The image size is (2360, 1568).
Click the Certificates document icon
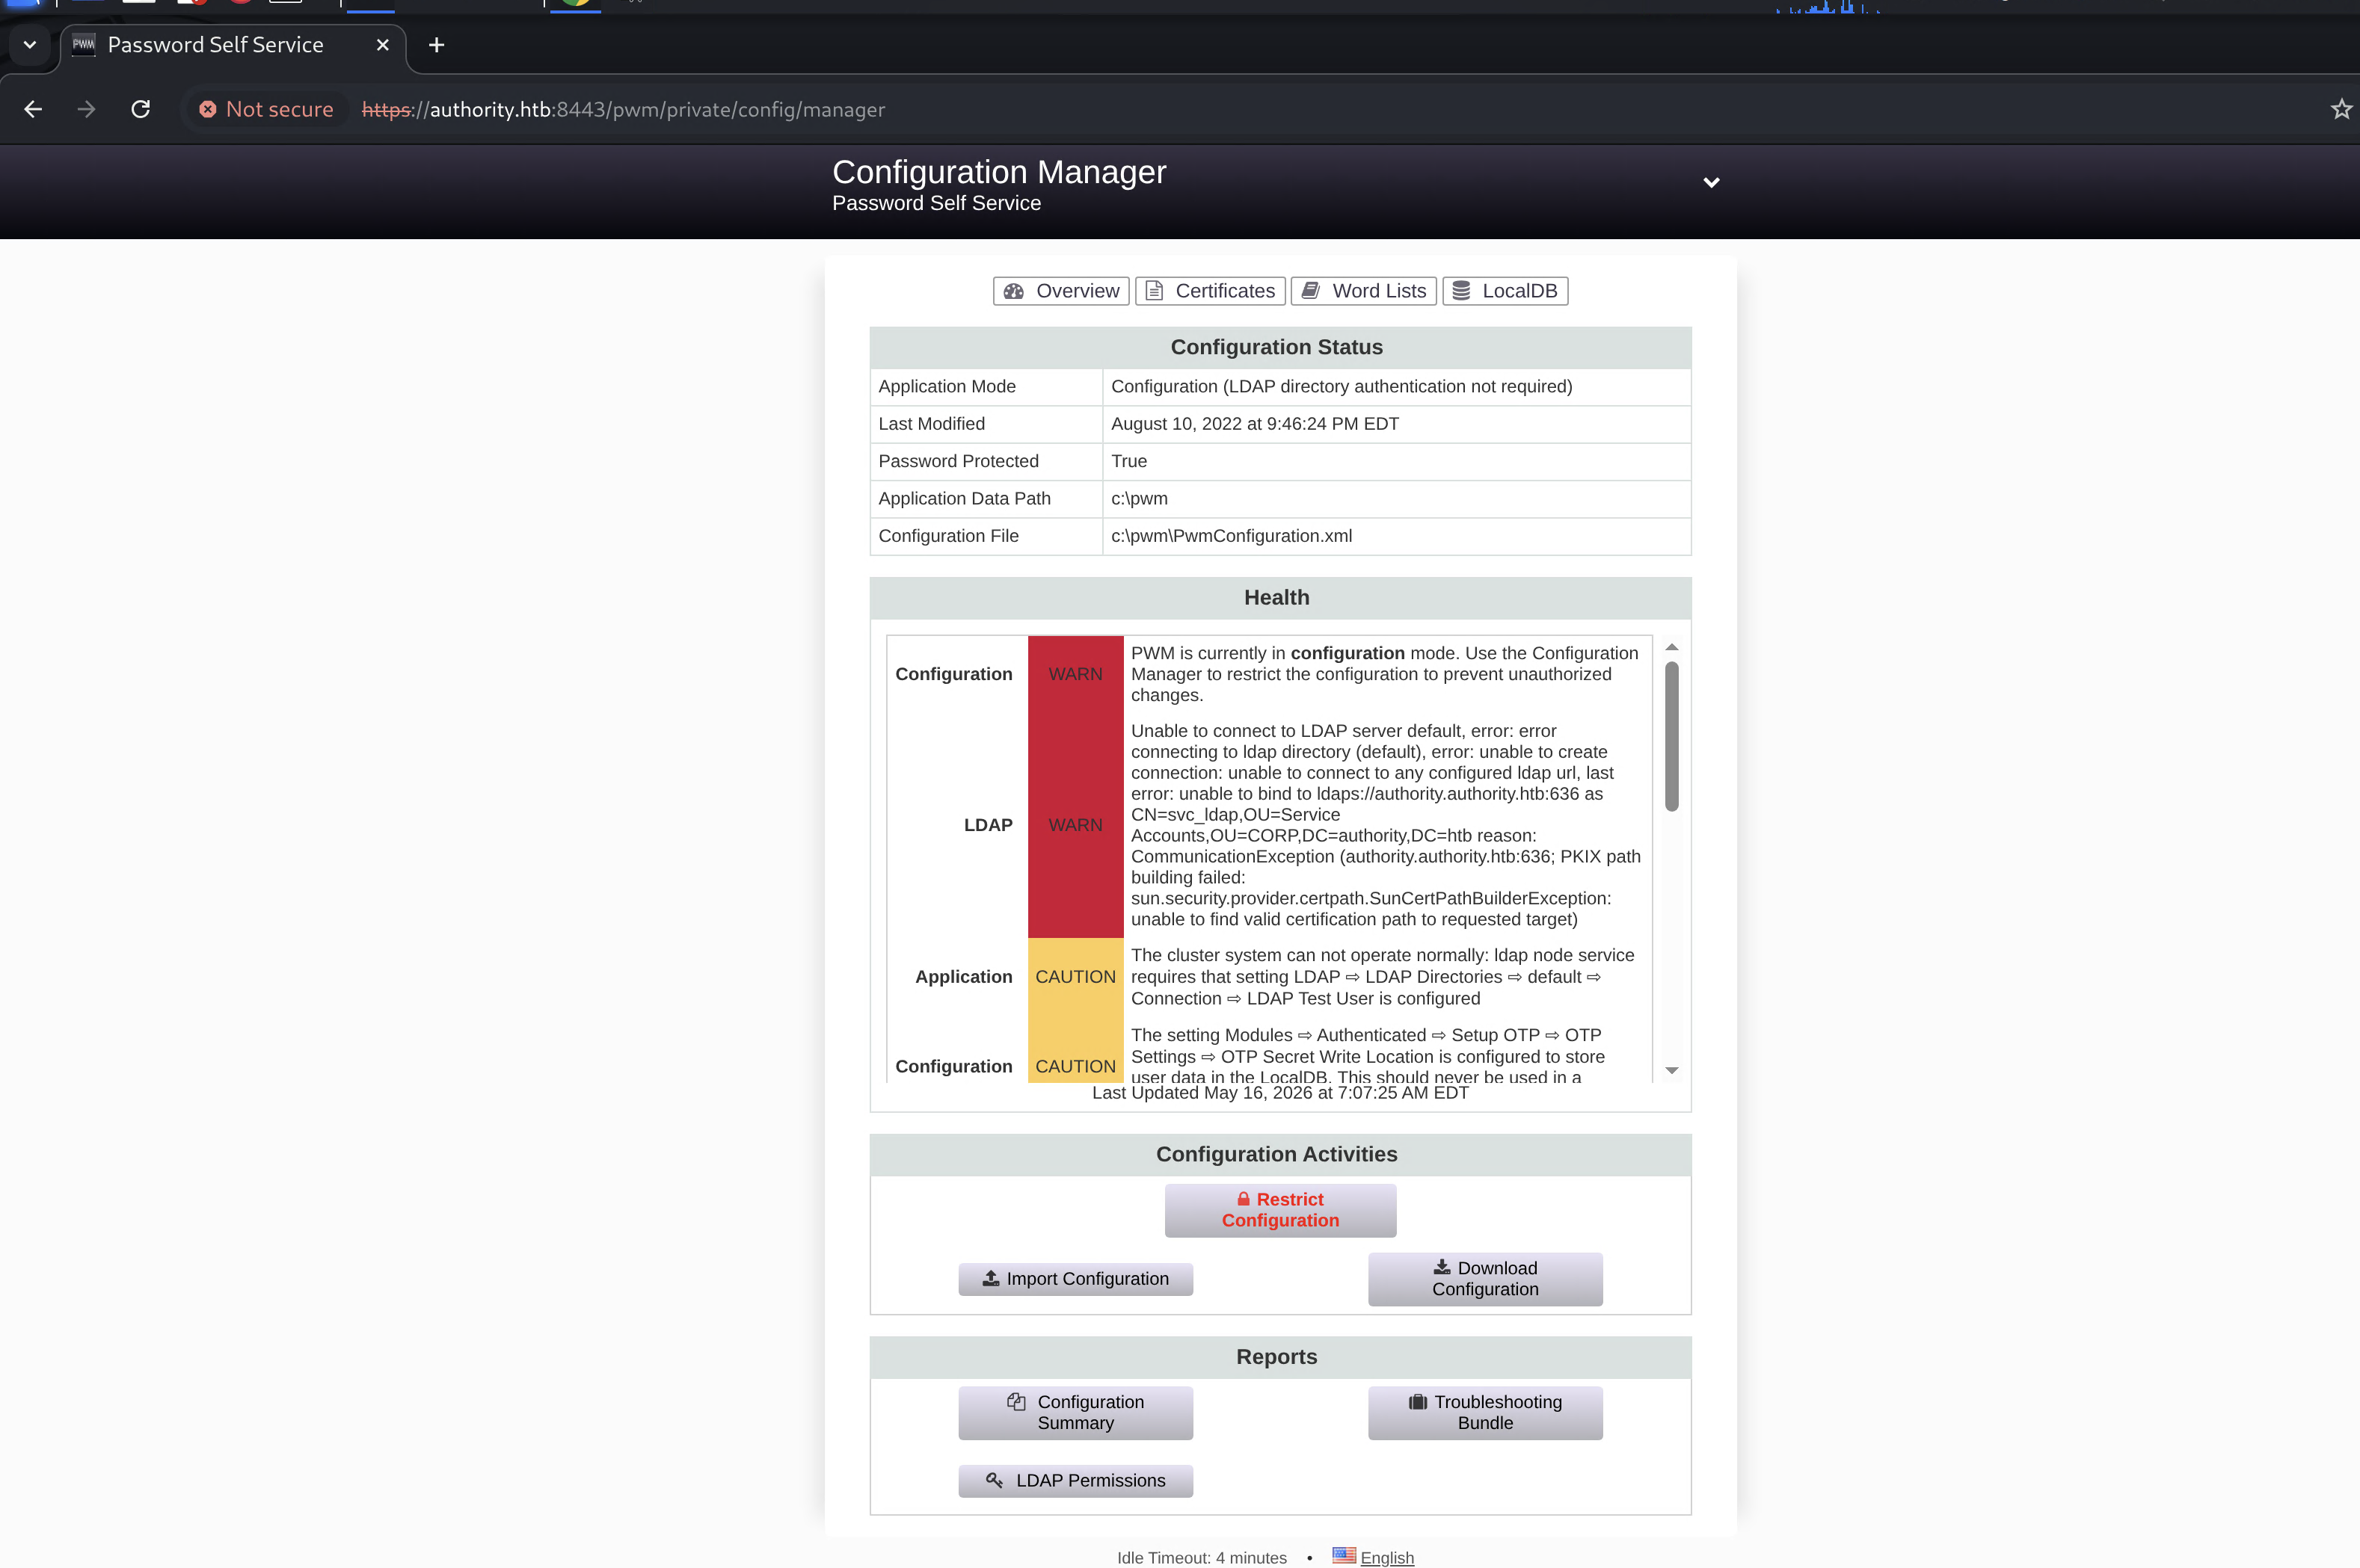point(1155,291)
